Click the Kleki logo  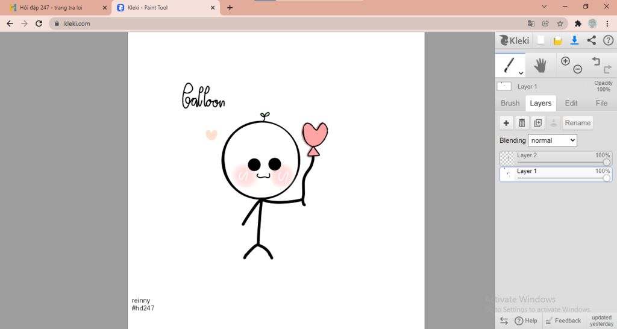click(515, 40)
